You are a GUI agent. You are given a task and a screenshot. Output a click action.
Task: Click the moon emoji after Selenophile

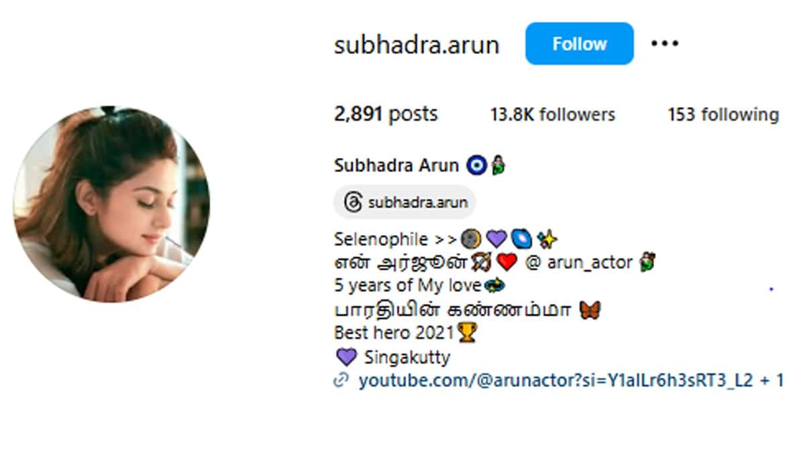point(472,238)
